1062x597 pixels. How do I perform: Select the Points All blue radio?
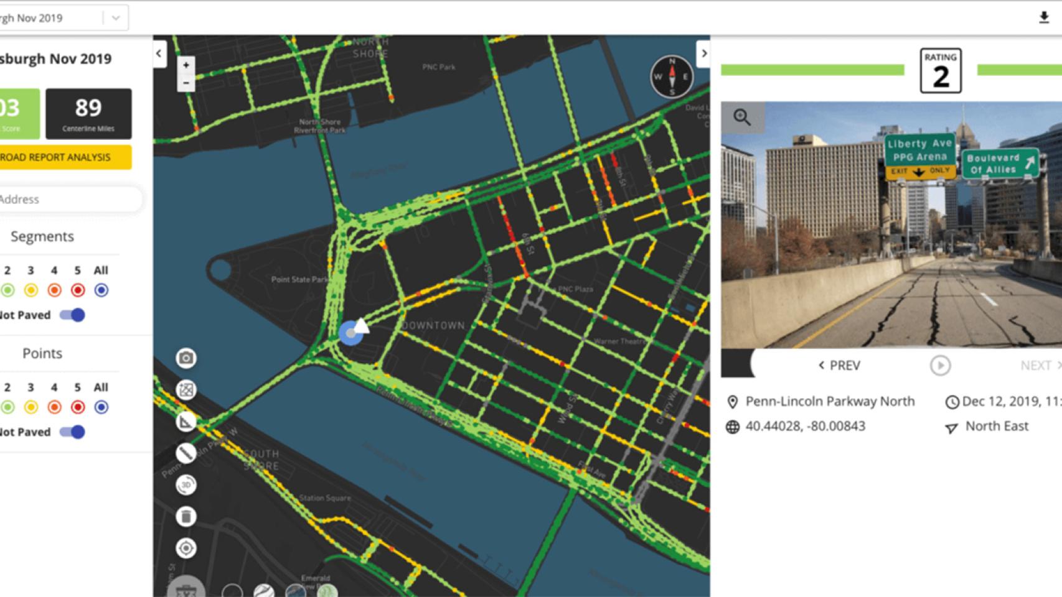click(x=101, y=407)
